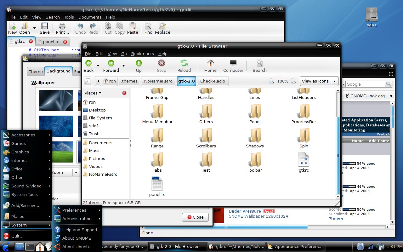Open the Back history dropdown arrow

click(x=98, y=66)
